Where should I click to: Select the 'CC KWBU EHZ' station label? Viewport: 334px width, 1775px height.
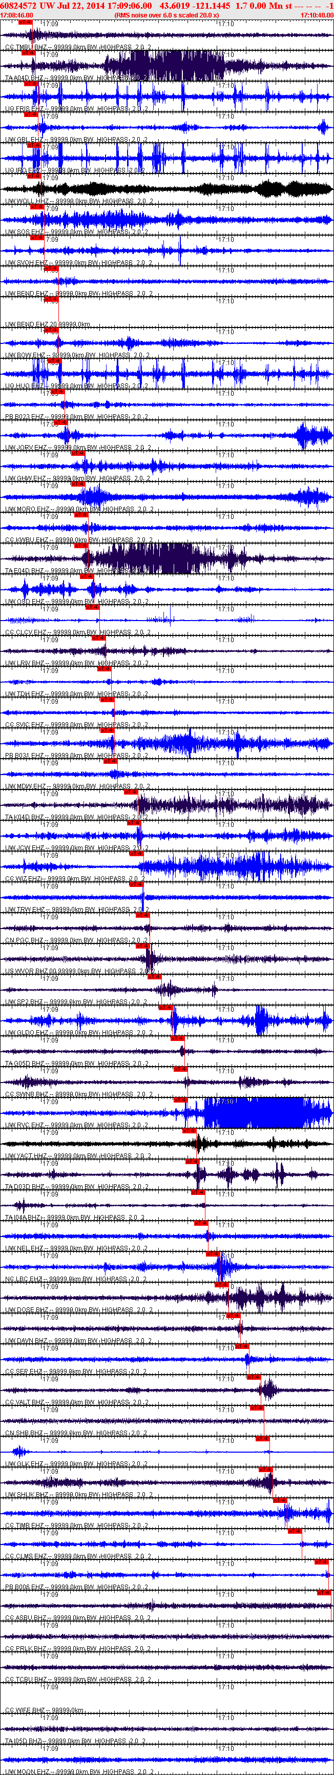tap(27, 540)
